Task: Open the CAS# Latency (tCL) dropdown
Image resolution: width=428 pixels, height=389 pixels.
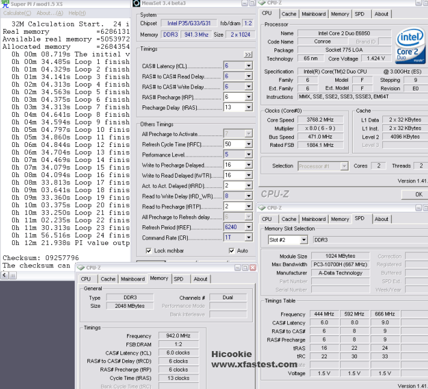Action: (x=249, y=66)
